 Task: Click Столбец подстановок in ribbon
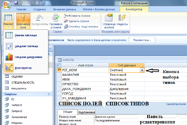tap(81, 26)
